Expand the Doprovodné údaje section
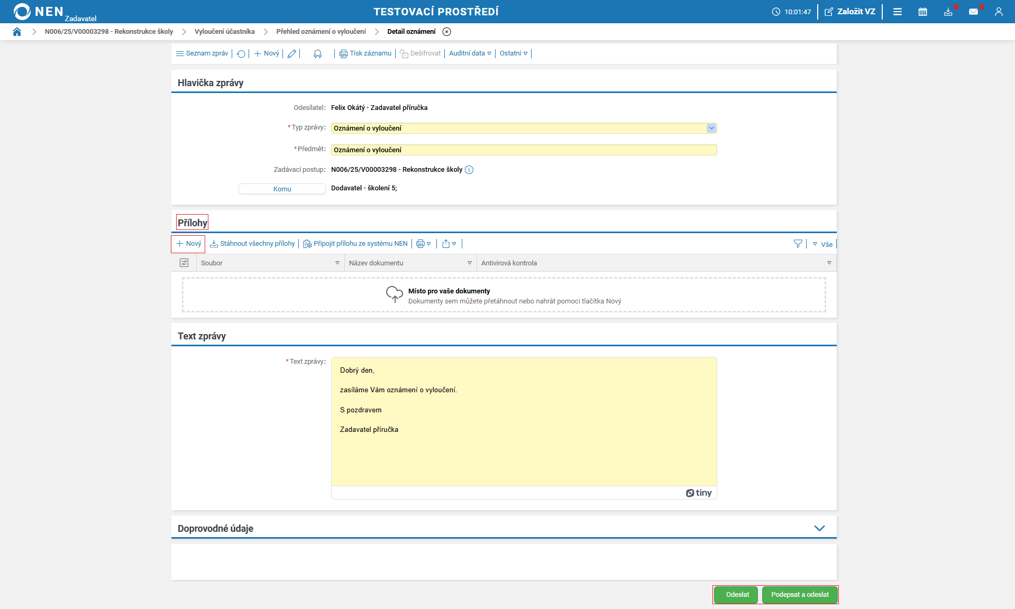The height and width of the screenshot is (609, 1015). (819, 528)
